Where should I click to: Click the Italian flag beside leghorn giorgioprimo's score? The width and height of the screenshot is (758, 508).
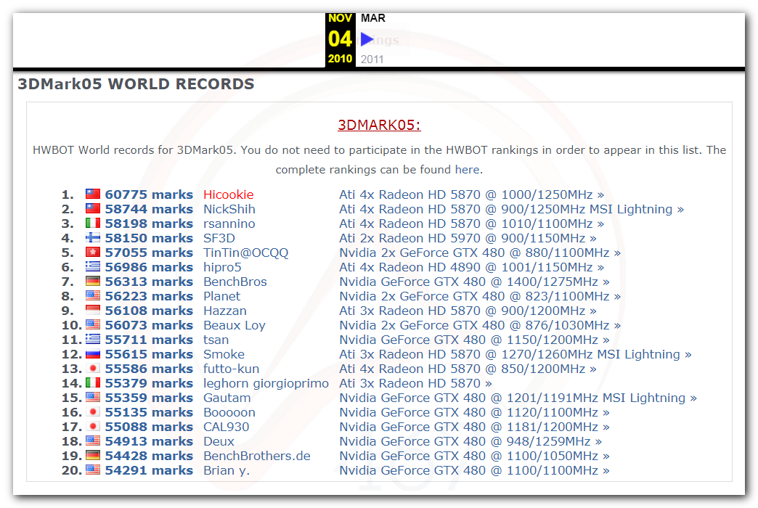click(93, 382)
